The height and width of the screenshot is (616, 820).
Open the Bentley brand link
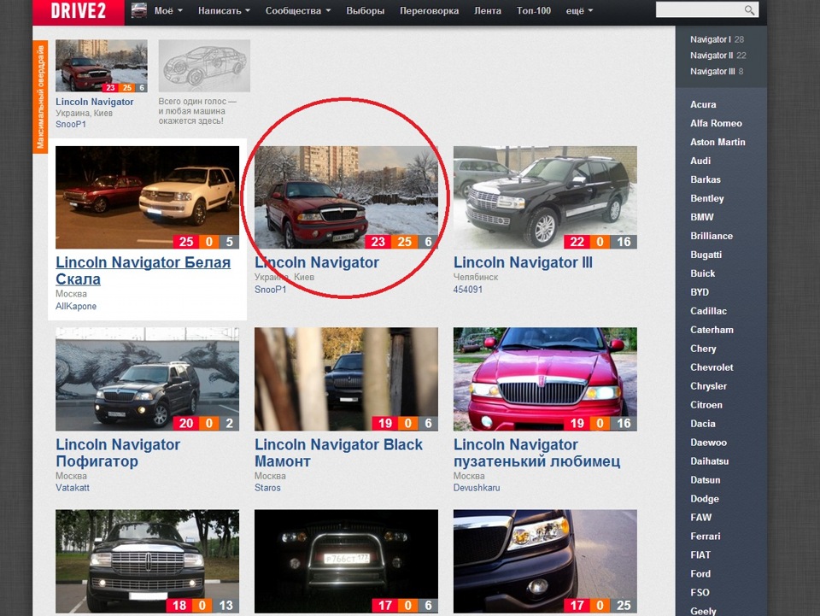[x=707, y=199]
